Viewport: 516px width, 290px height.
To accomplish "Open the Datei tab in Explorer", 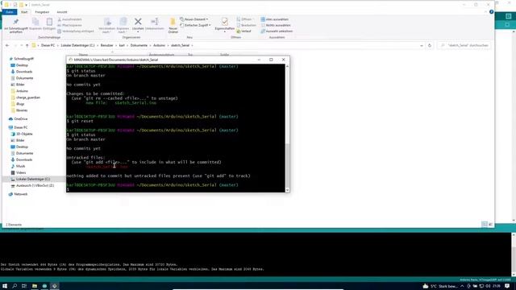I will tap(9, 12).
